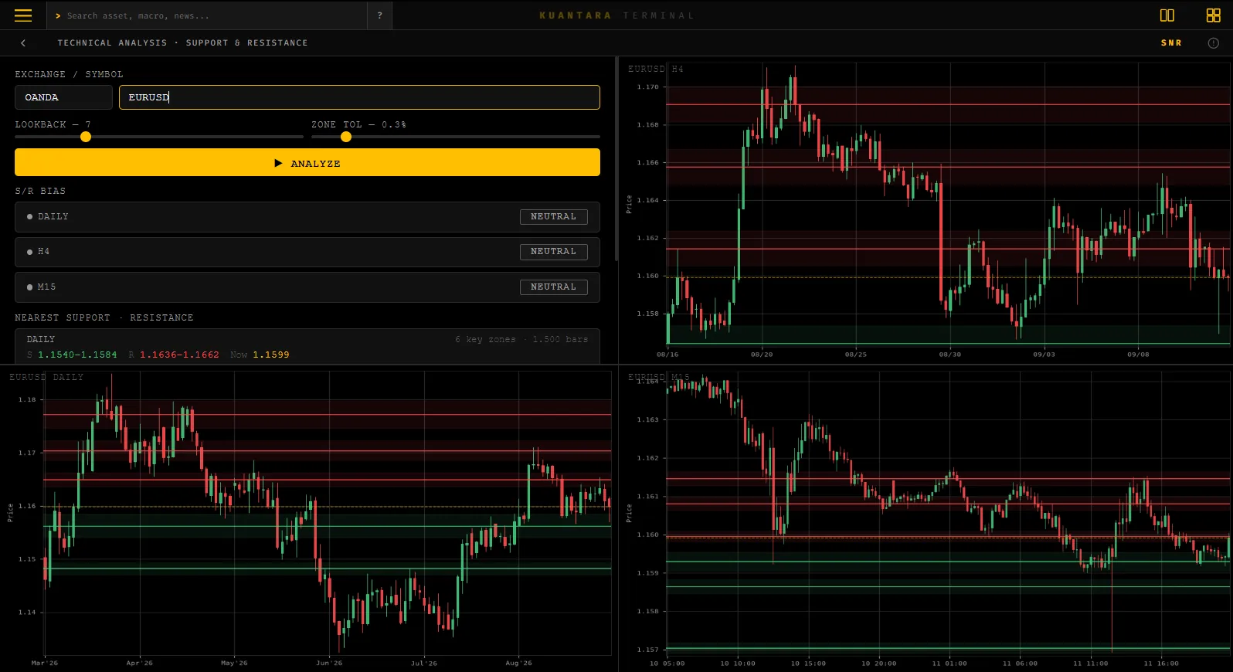Click the daily resistance range 1.1636–1.1662
The width and height of the screenshot is (1233, 672).
(x=179, y=355)
